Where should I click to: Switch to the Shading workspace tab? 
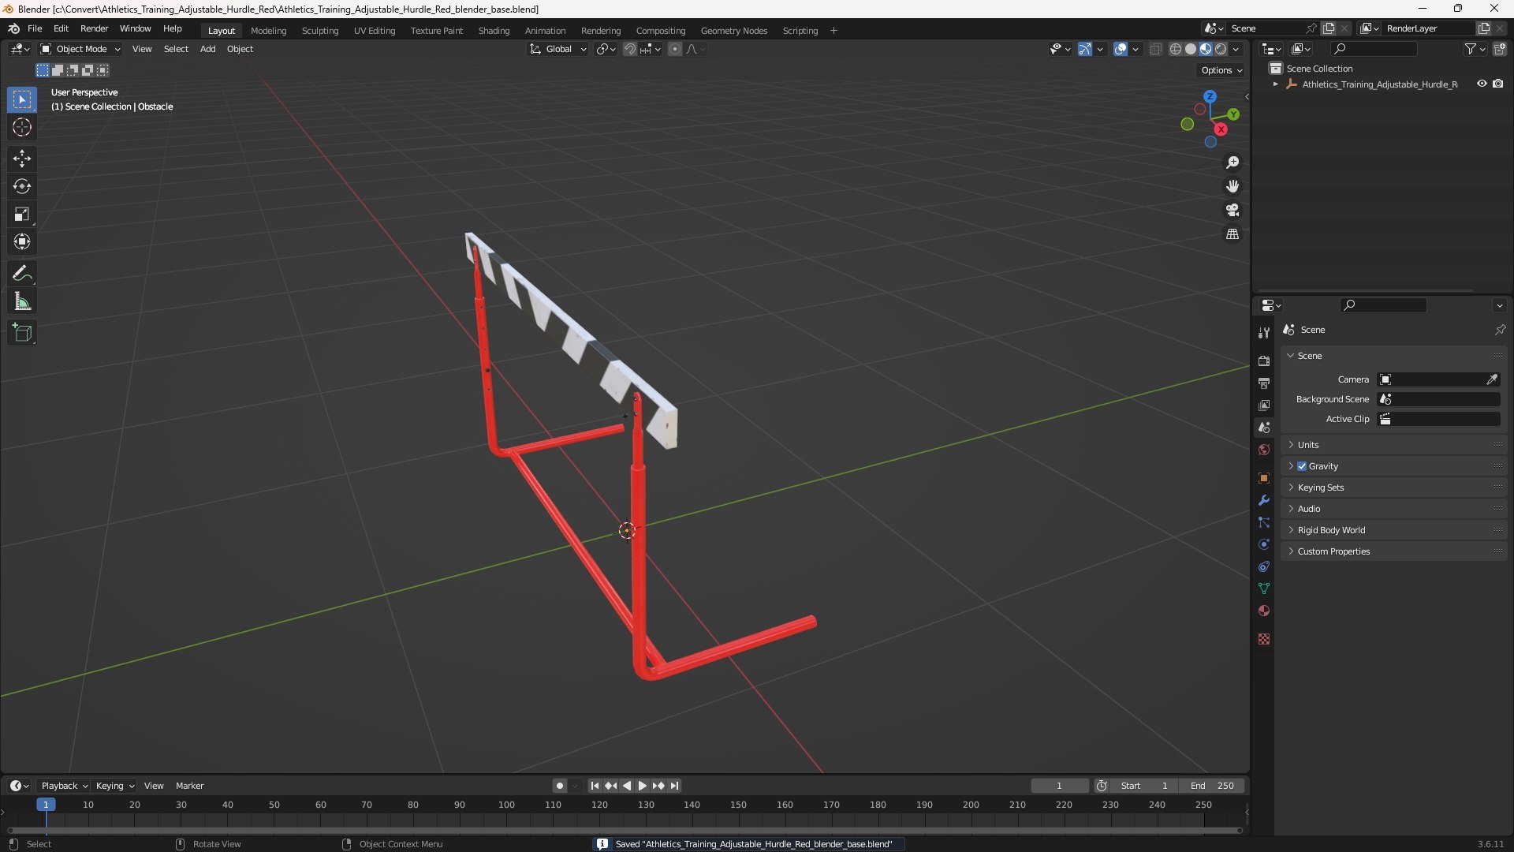tap(494, 31)
